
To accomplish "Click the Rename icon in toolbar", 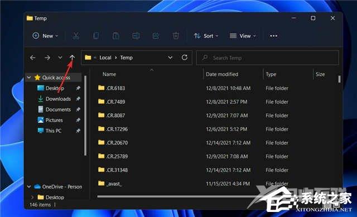I will point(136,36).
